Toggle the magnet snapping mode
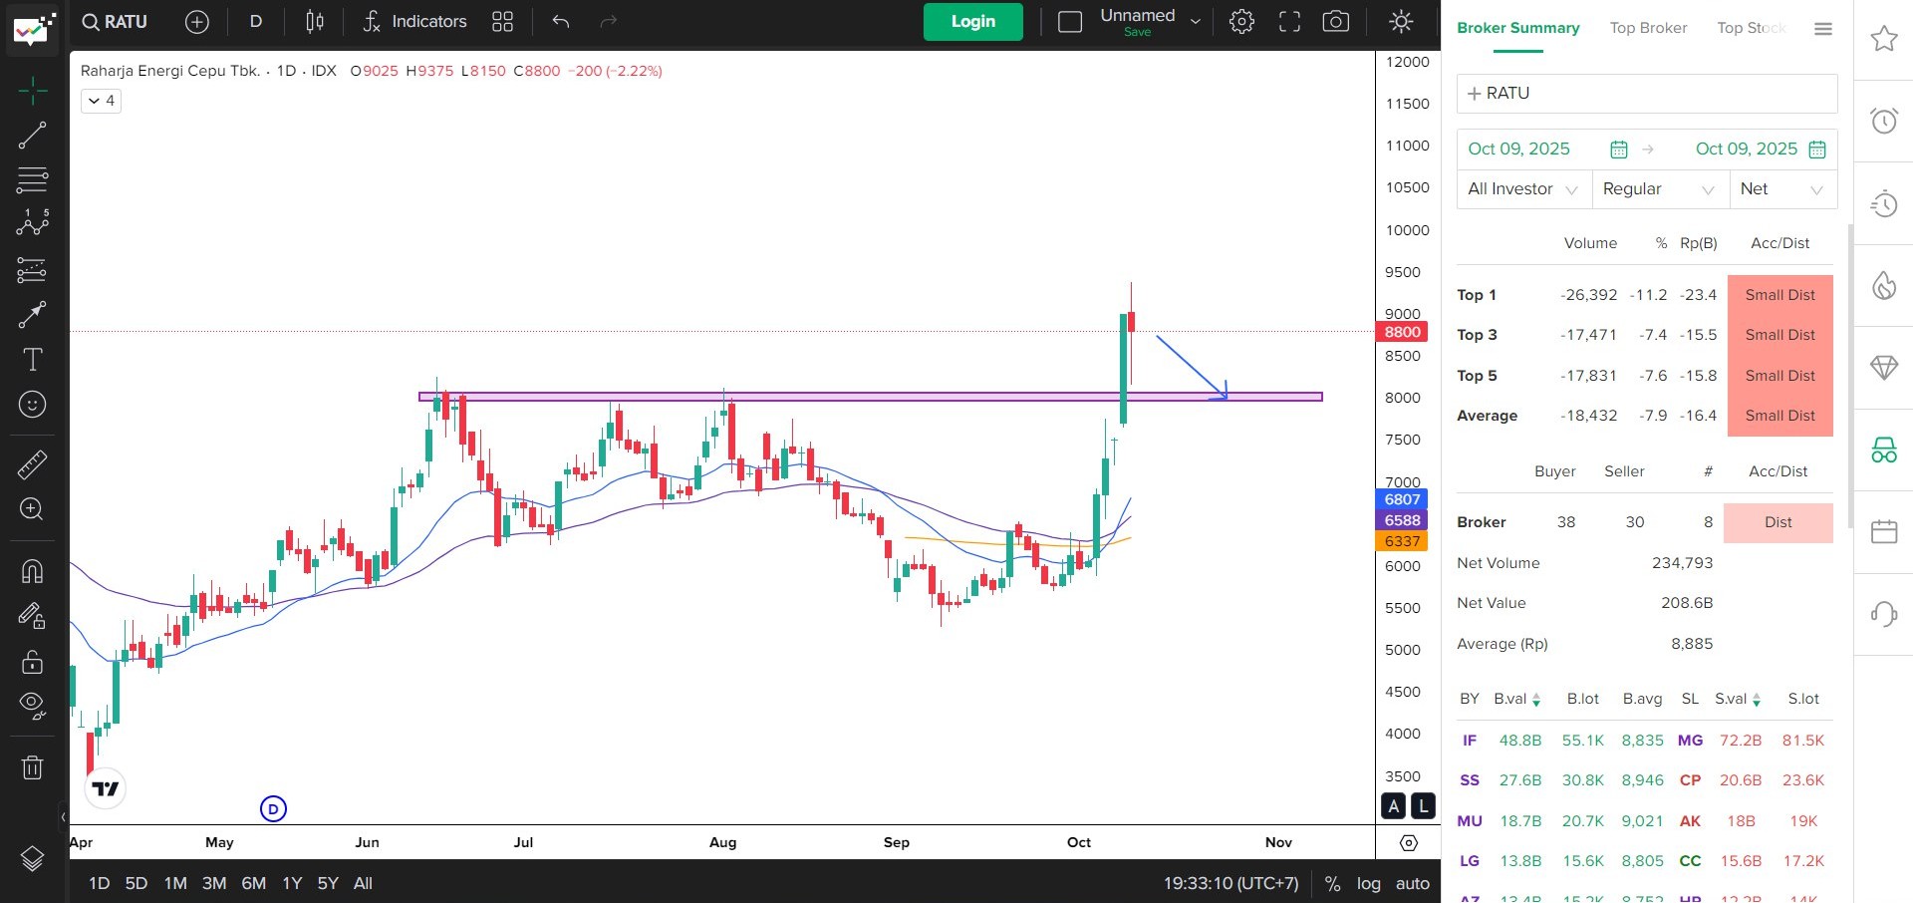 click(32, 571)
